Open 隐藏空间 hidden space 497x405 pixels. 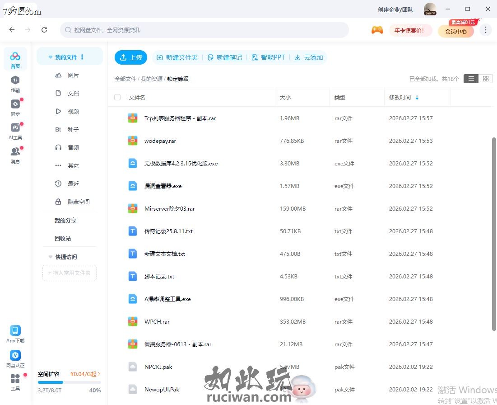click(72, 202)
